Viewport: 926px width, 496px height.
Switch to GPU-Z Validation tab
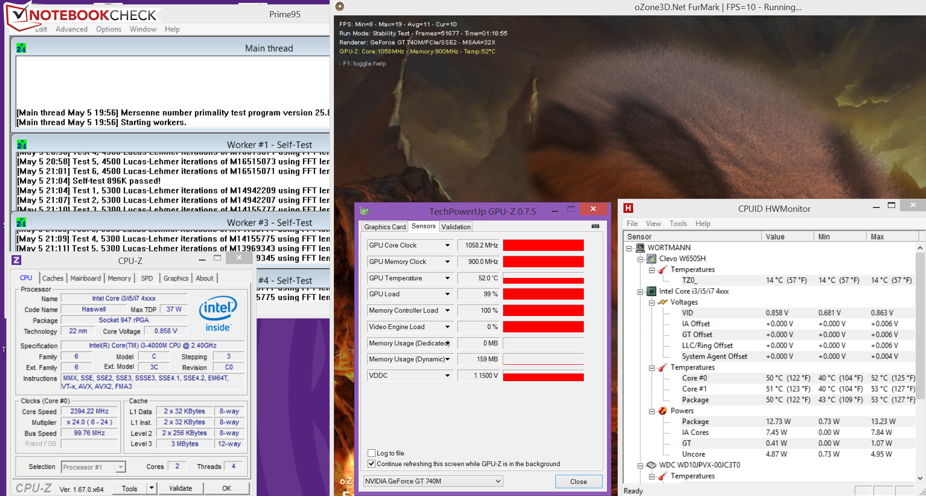point(456,227)
